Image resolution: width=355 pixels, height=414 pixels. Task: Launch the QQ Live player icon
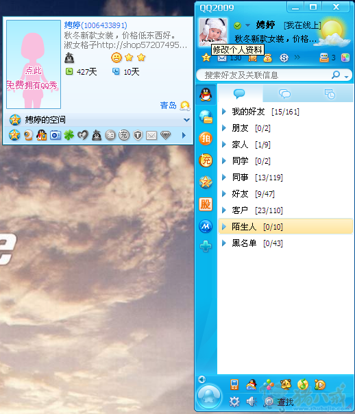pos(320,385)
